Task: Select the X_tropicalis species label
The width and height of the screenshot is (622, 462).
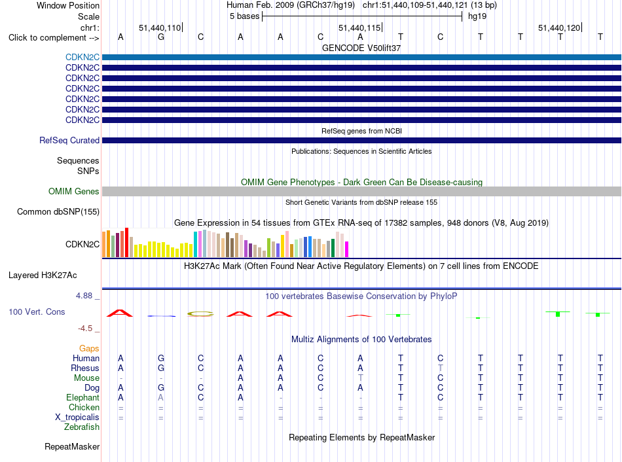Action: click(x=77, y=418)
